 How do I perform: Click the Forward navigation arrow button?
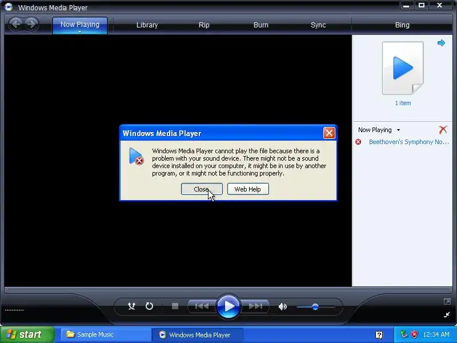pos(31,24)
